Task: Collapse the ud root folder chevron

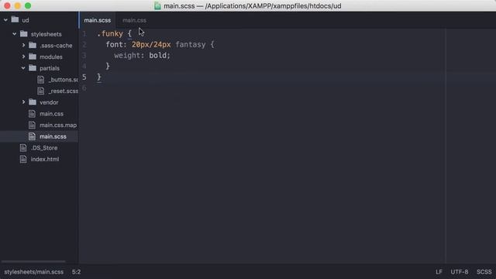Action: click(5, 20)
